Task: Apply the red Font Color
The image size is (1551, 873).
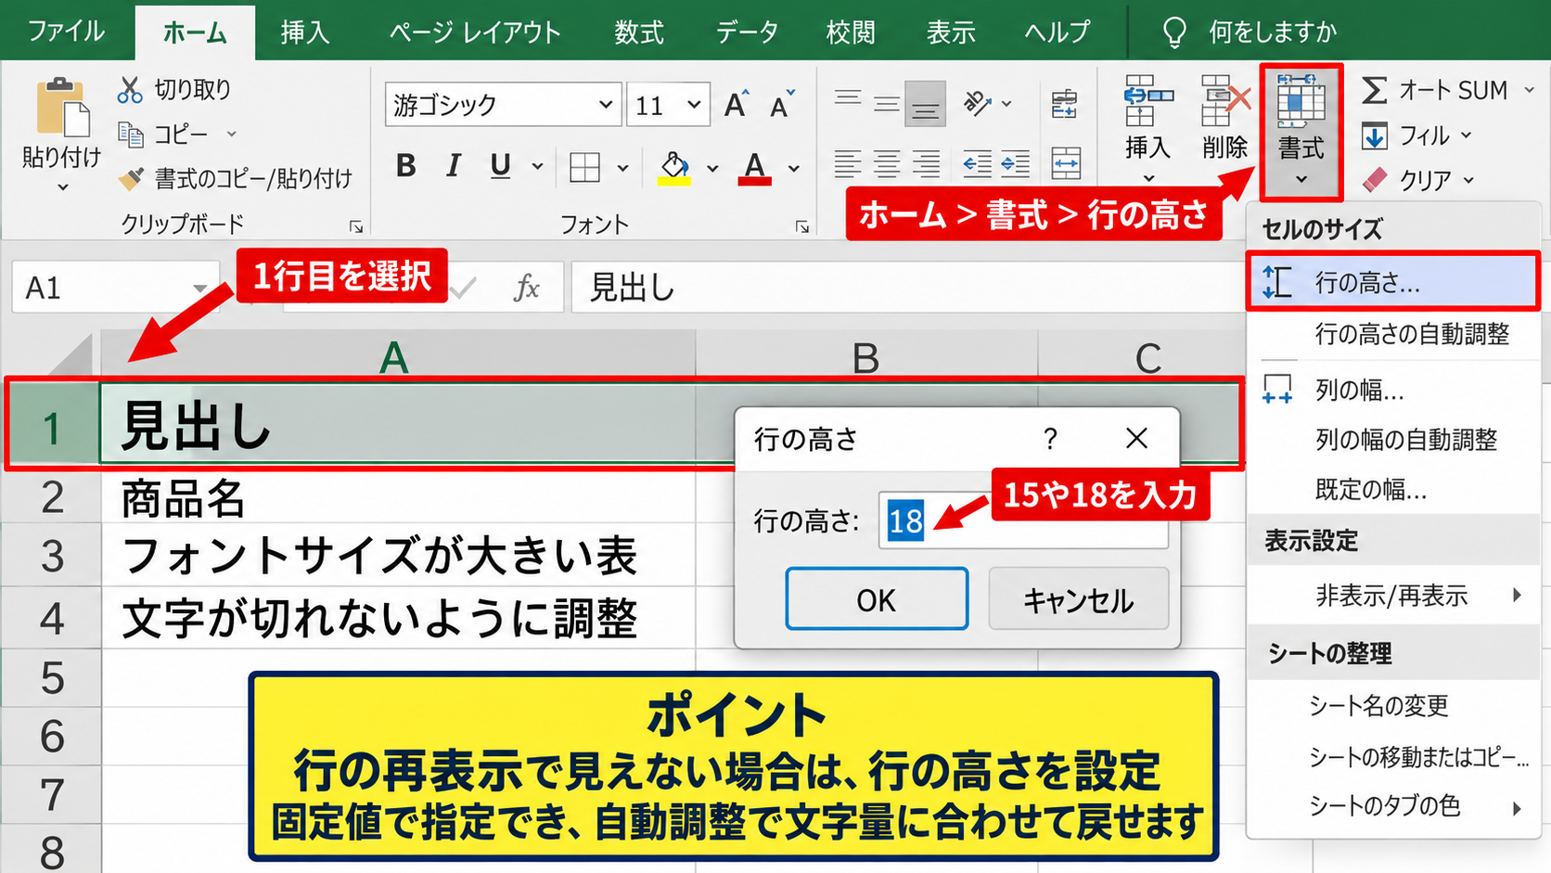Action: [x=755, y=168]
